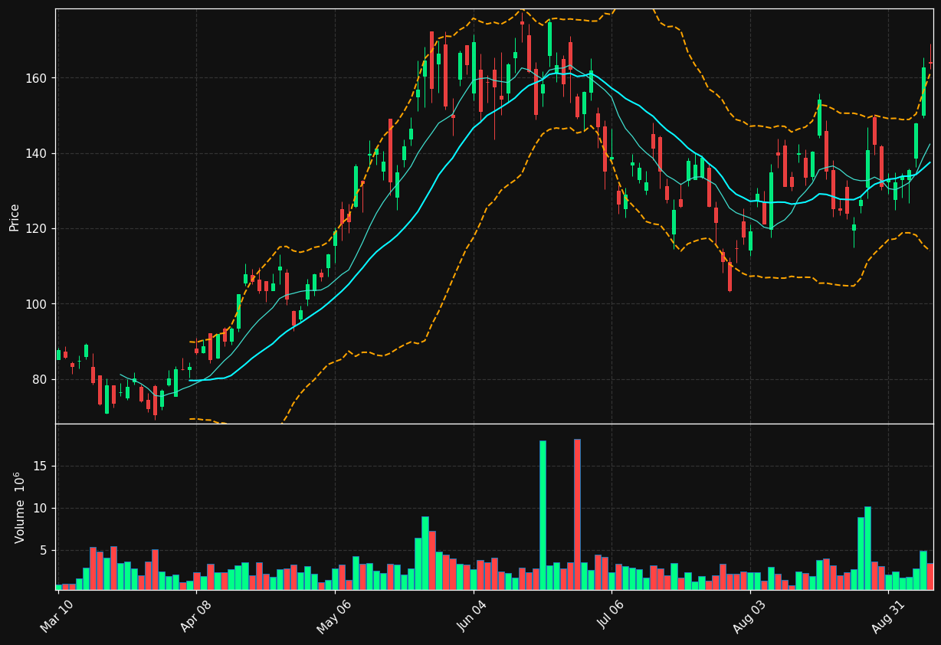Select the 160 price tick label

click(x=37, y=78)
